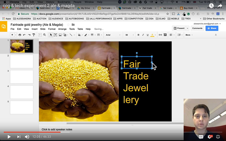
Task: Open the Other Bookmarks folder
Action: pyautogui.click(x=214, y=19)
